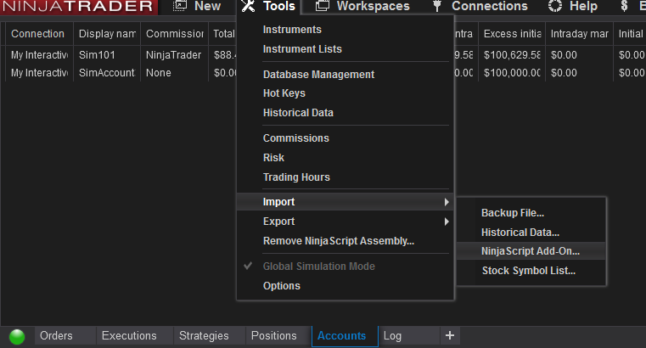This screenshot has height=348, width=646.
Task: Import NinjaScript Add-On...
Action: click(x=531, y=251)
